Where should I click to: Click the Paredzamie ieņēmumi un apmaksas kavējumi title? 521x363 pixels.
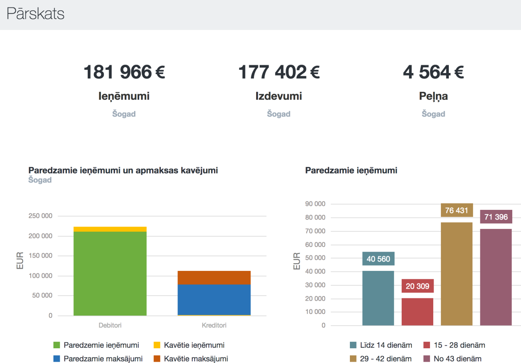(x=123, y=171)
